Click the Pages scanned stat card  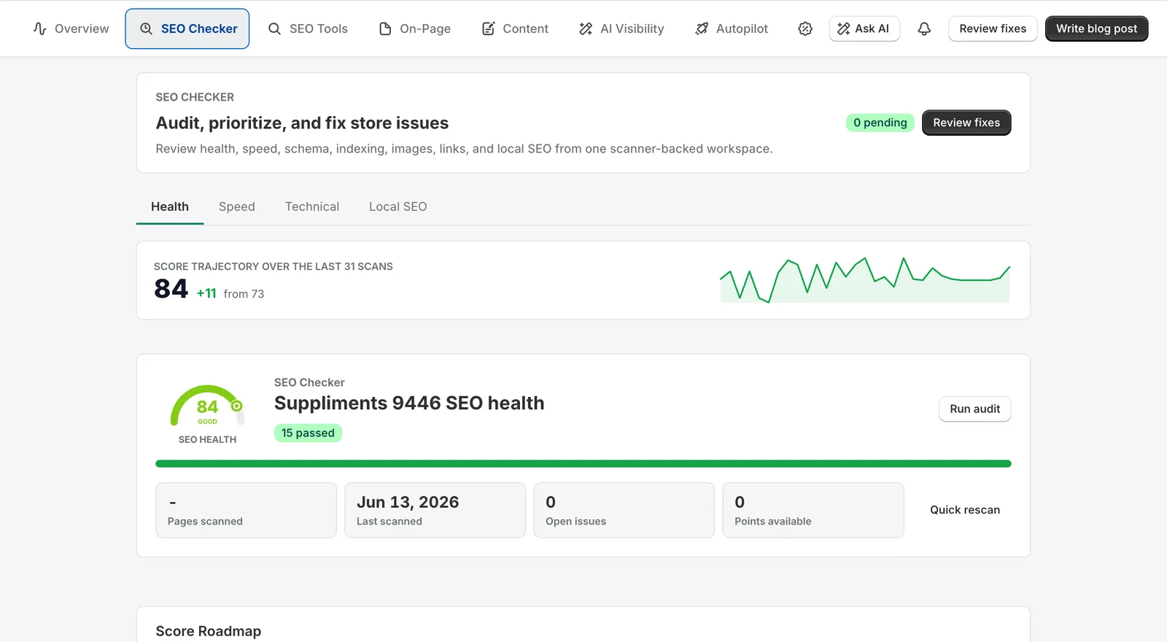pyautogui.click(x=246, y=510)
